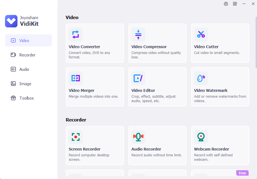Open the Video Merger title
Viewport: 257px width, 179px height.
pos(82,90)
